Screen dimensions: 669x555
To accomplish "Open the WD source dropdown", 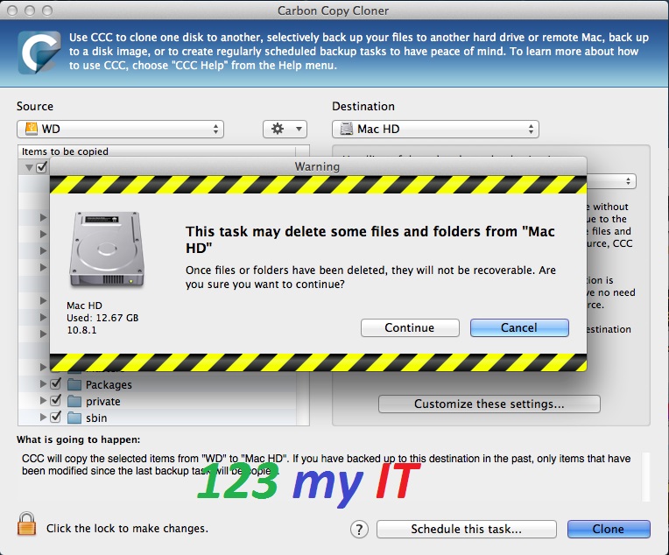I will [x=120, y=129].
